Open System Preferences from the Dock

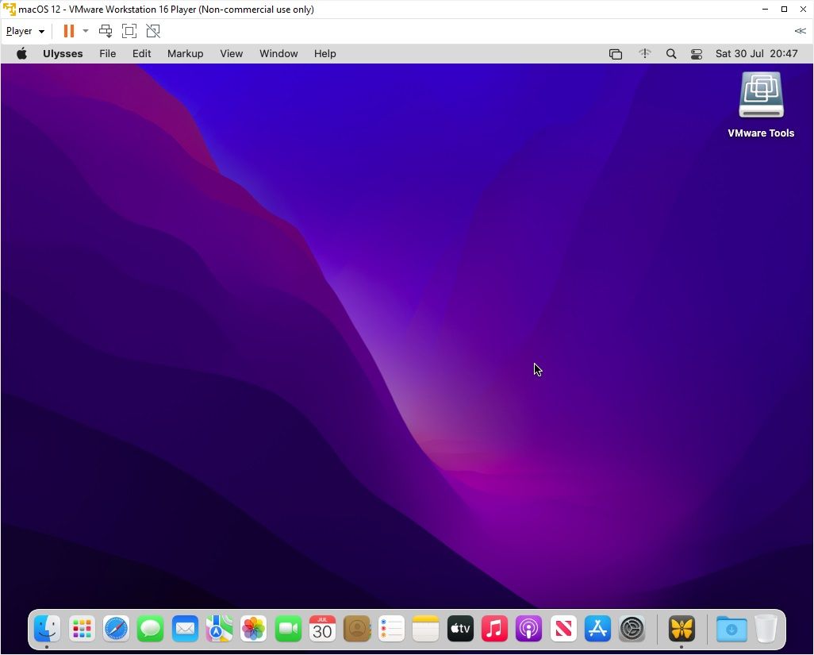[632, 628]
